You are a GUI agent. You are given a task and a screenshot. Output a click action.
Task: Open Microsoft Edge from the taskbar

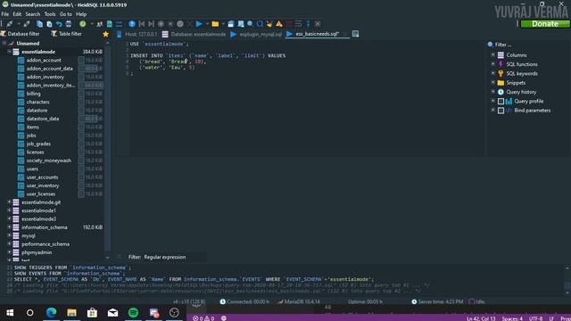click(51, 313)
